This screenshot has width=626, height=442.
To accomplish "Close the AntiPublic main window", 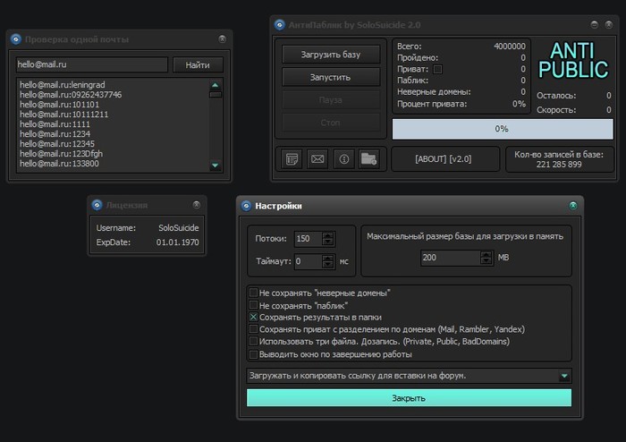I will (x=609, y=25).
